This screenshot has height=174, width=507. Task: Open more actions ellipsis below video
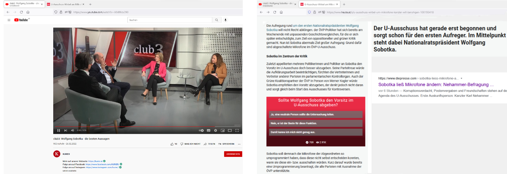pyautogui.click(x=239, y=144)
